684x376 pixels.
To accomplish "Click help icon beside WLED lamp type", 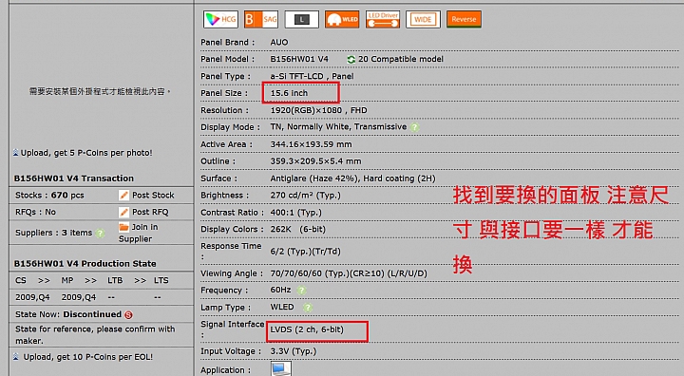I will 308,308.
